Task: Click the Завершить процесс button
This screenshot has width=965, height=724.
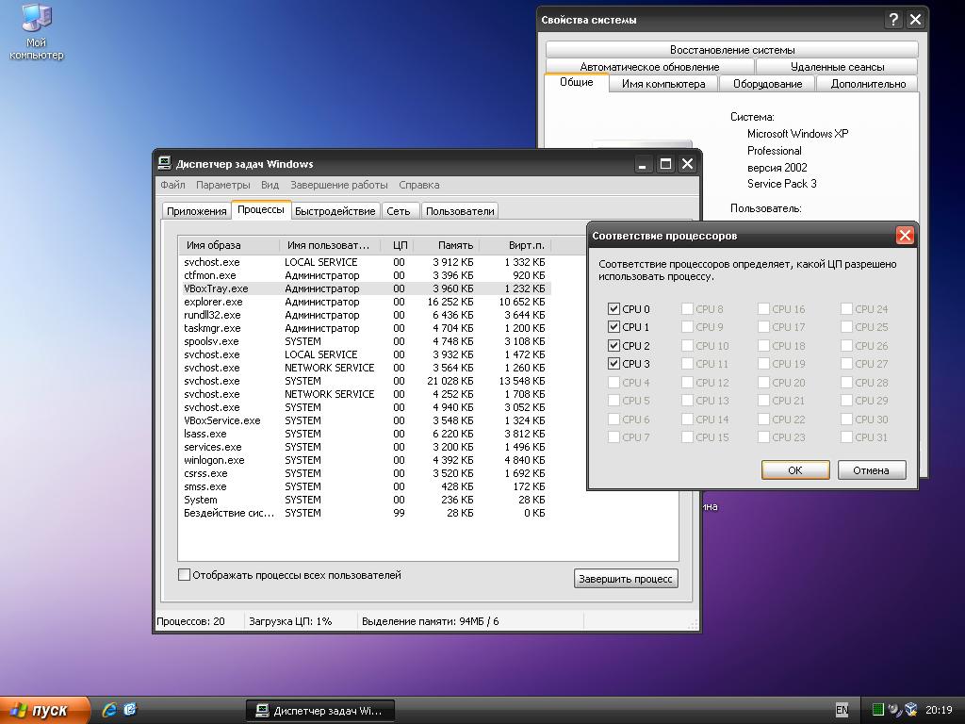Action: coord(626,579)
